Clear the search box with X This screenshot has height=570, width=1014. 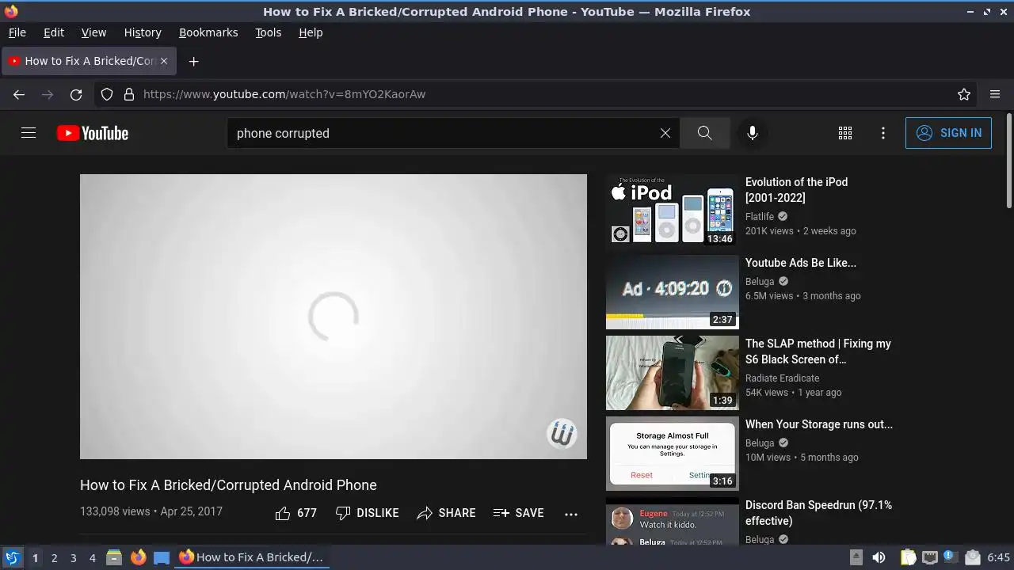tap(665, 133)
